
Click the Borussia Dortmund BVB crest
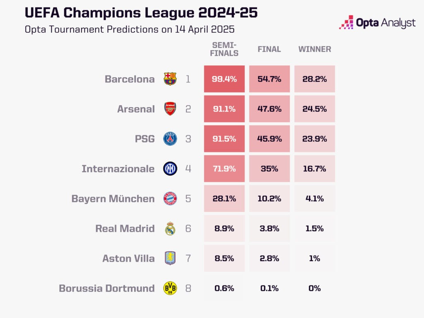(170, 288)
